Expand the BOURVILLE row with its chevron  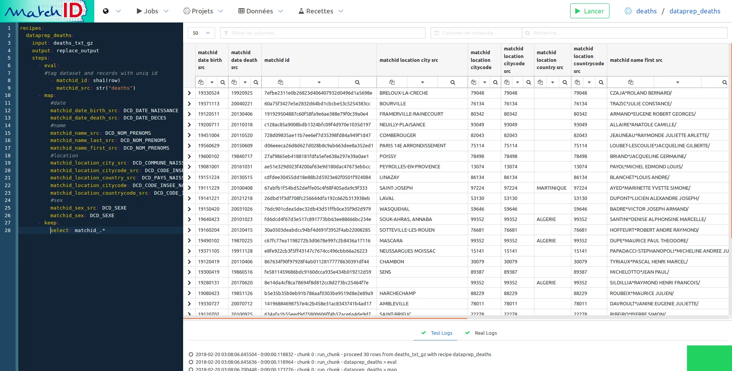pyautogui.click(x=189, y=103)
